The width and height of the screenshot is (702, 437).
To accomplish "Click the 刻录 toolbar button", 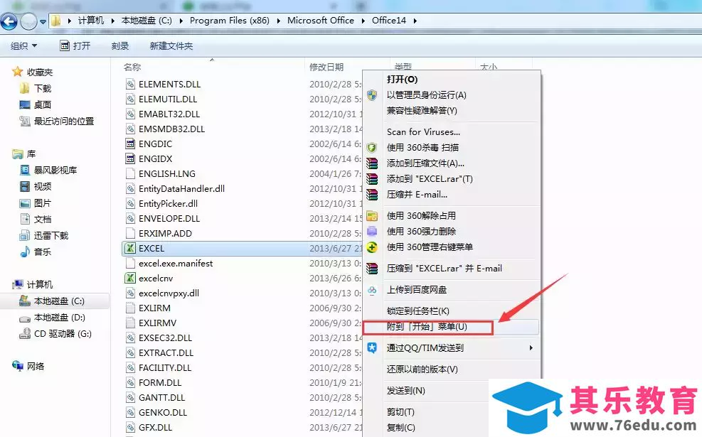I will [x=120, y=45].
